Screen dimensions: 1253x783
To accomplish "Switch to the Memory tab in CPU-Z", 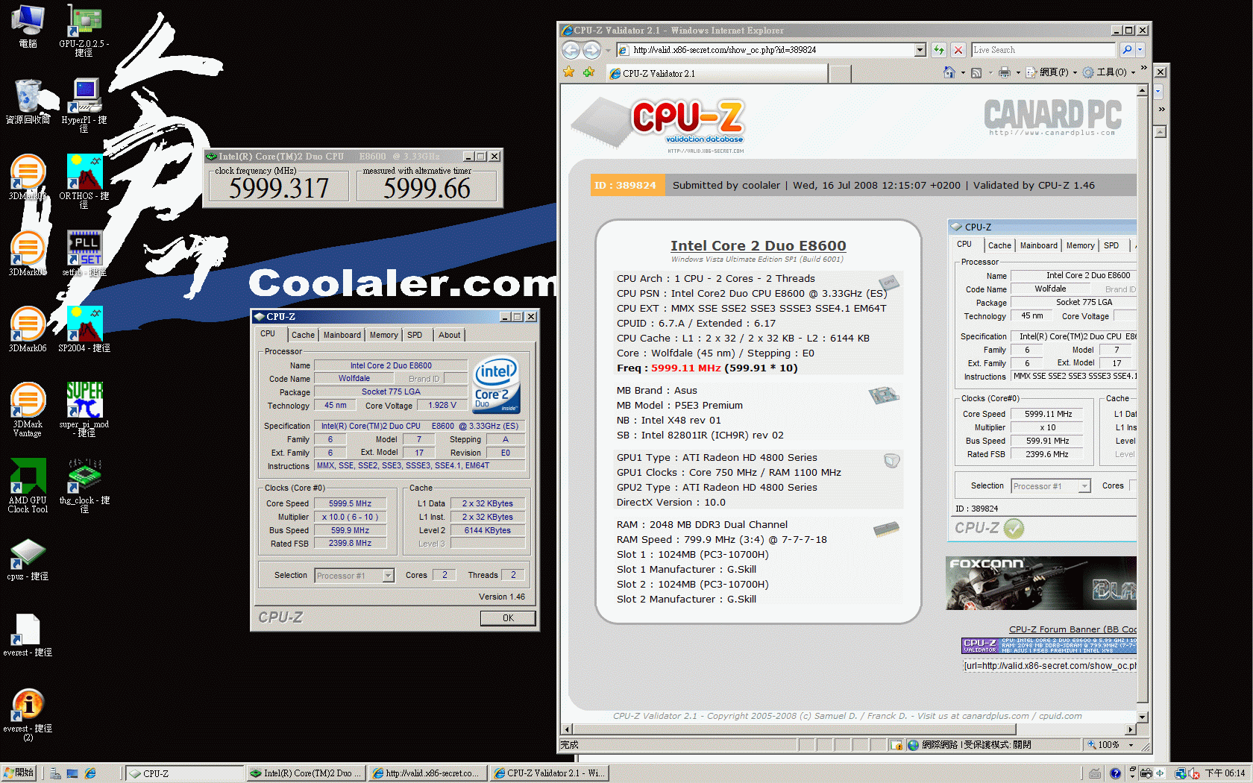I will 383,335.
